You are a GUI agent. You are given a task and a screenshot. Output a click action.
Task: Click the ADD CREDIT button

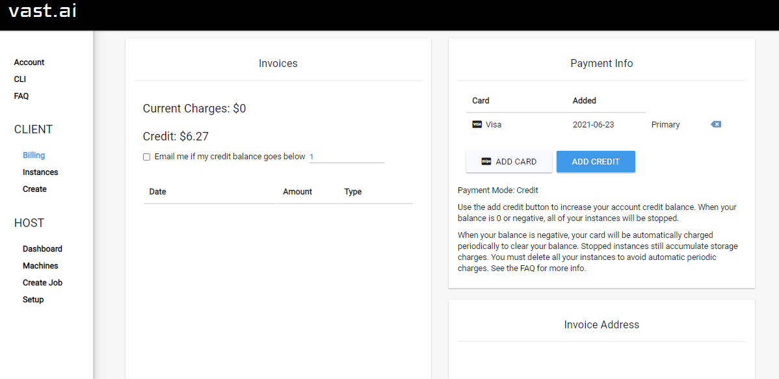click(596, 161)
